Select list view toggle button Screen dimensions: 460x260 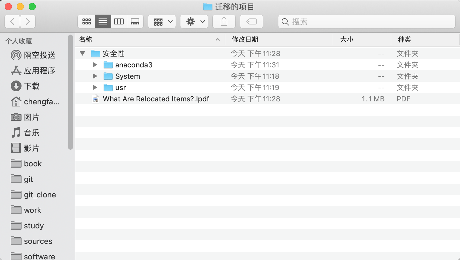[103, 21]
